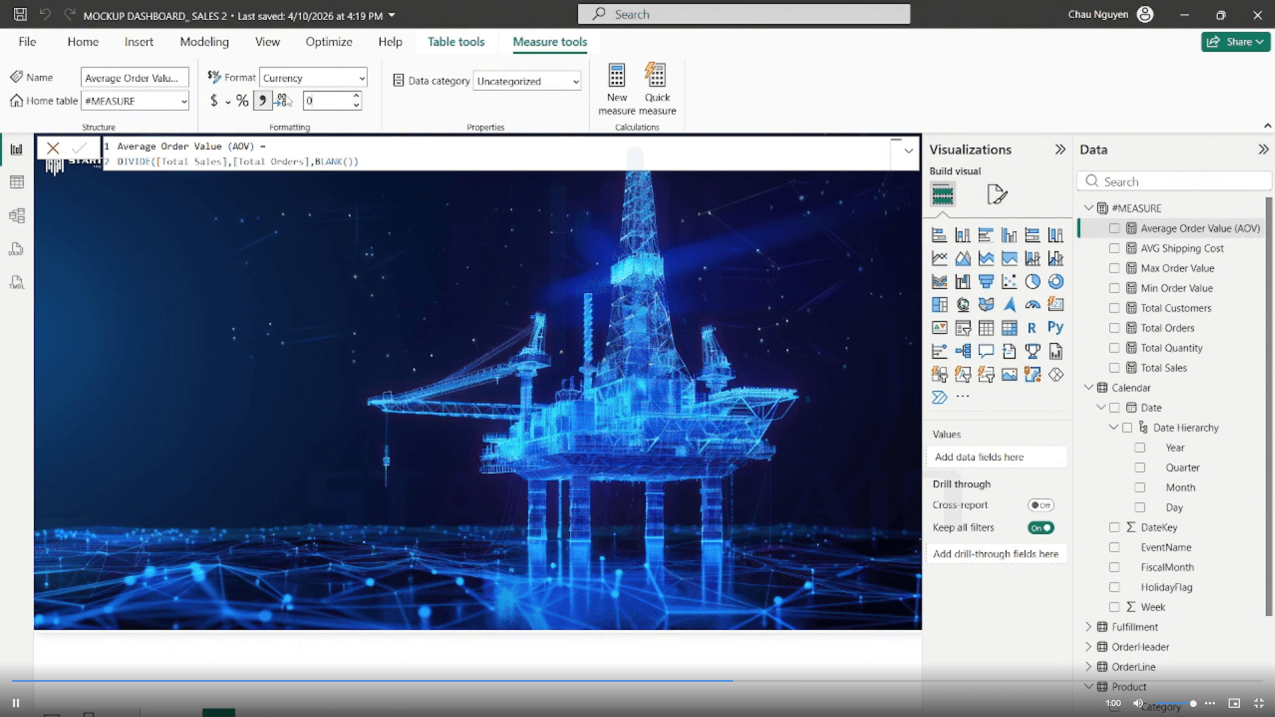Click the Save icon in title bar
1275x717 pixels.
tap(20, 15)
